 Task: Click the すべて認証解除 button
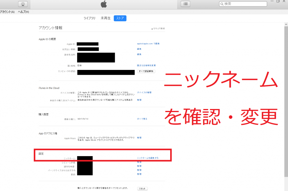pyautogui.click(x=146, y=71)
